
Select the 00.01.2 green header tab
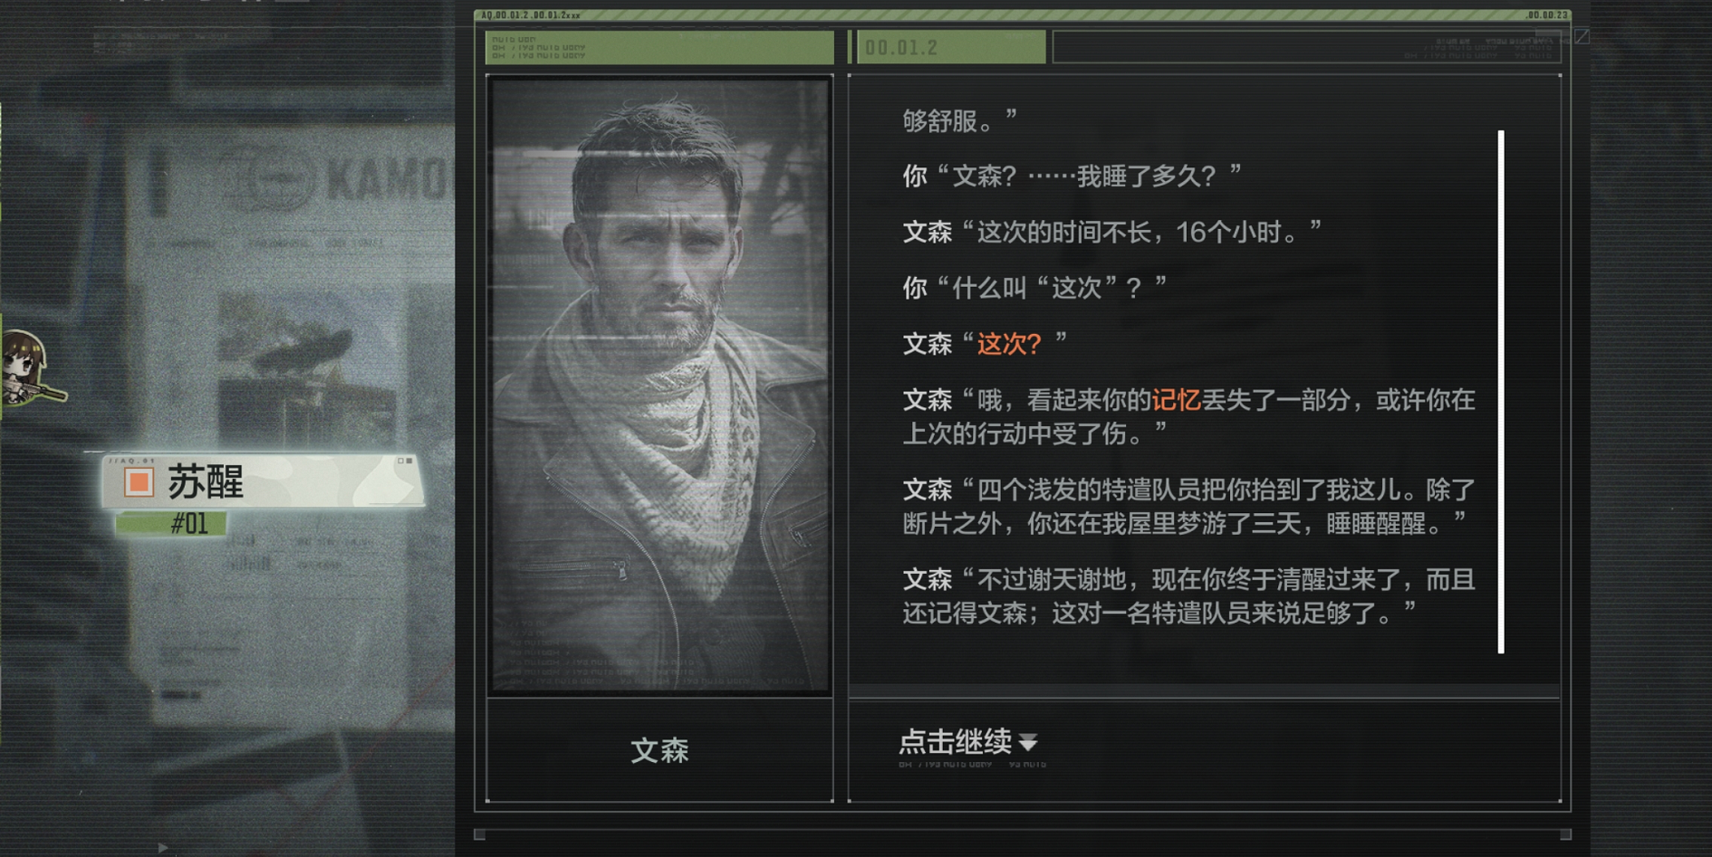[x=950, y=47]
